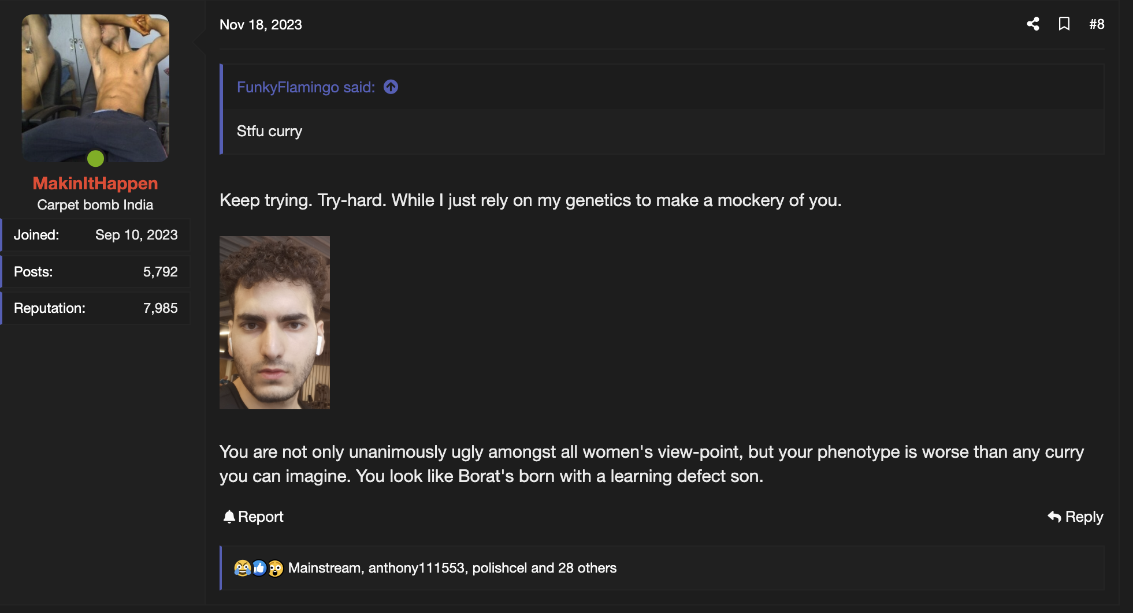This screenshot has width=1133, height=613.
Task: Bookmark this post with the bookmark icon
Action: coord(1064,24)
